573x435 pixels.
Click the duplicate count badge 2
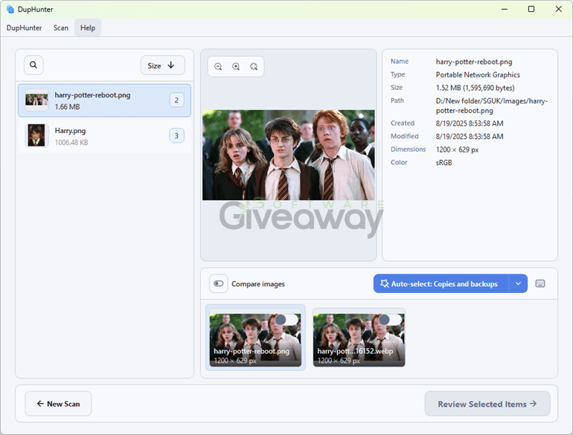pos(176,100)
